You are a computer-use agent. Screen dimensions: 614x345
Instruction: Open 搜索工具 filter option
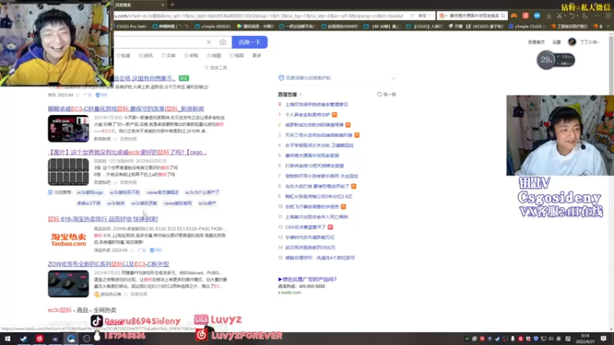[x=216, y=67]
